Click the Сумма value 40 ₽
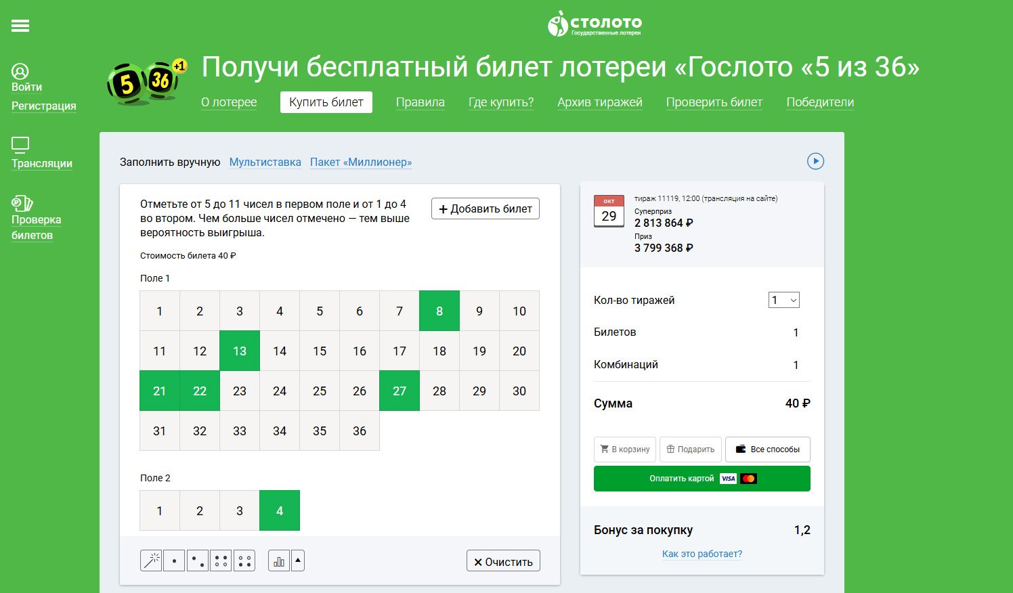Screen dimensions: 1013x593 click(x=798, y=403)
